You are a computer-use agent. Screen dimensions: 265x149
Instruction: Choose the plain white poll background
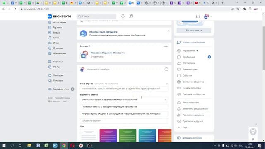[89, 135]
